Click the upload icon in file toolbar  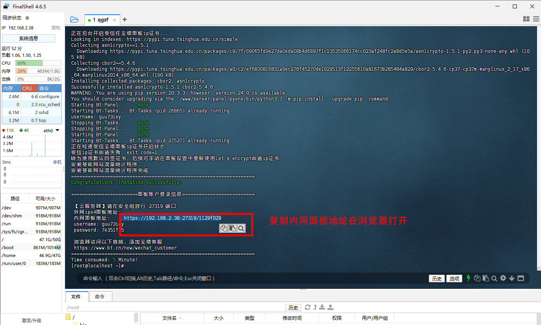330,307
